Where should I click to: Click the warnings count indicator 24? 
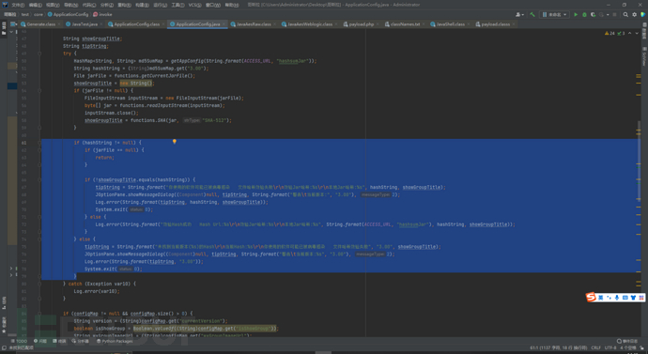609,33
